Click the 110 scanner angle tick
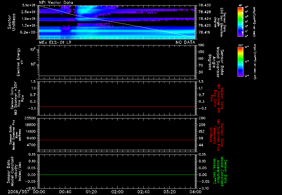The height and width of the screenshot is (195, 282). (201, 59)
